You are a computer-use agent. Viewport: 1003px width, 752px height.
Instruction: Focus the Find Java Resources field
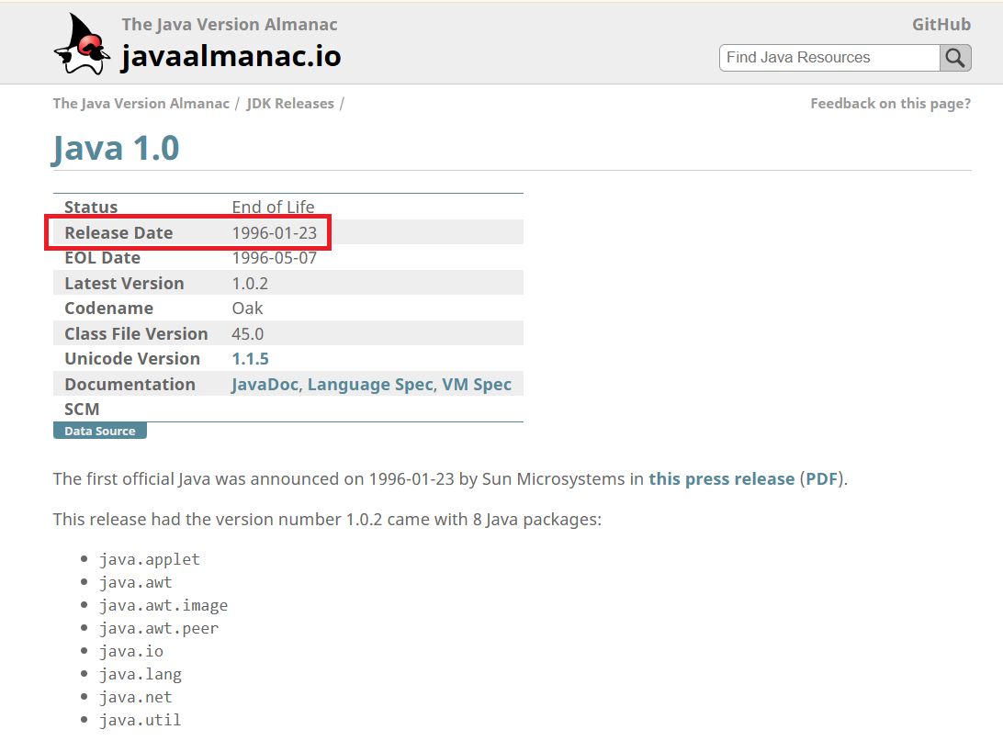(829, 58)
